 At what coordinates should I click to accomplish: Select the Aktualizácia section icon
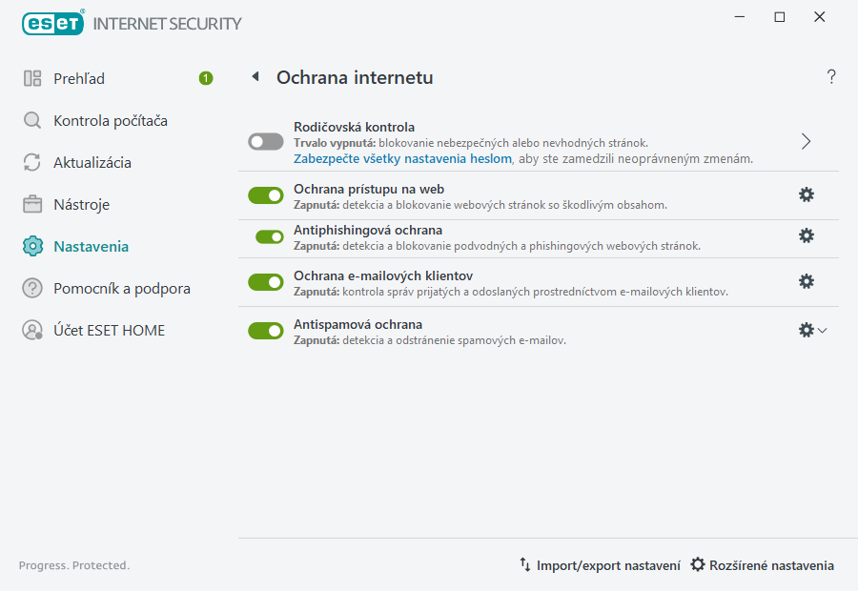click(31, 162)
